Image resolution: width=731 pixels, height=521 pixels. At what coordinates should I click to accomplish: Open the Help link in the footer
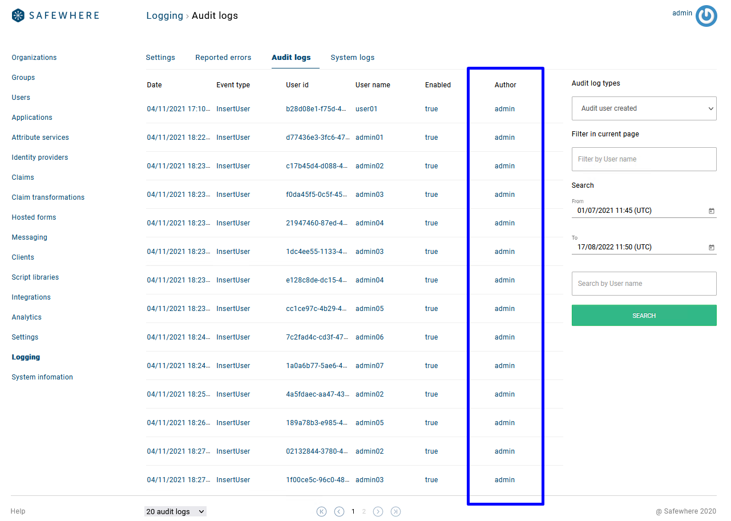[18, 511]
